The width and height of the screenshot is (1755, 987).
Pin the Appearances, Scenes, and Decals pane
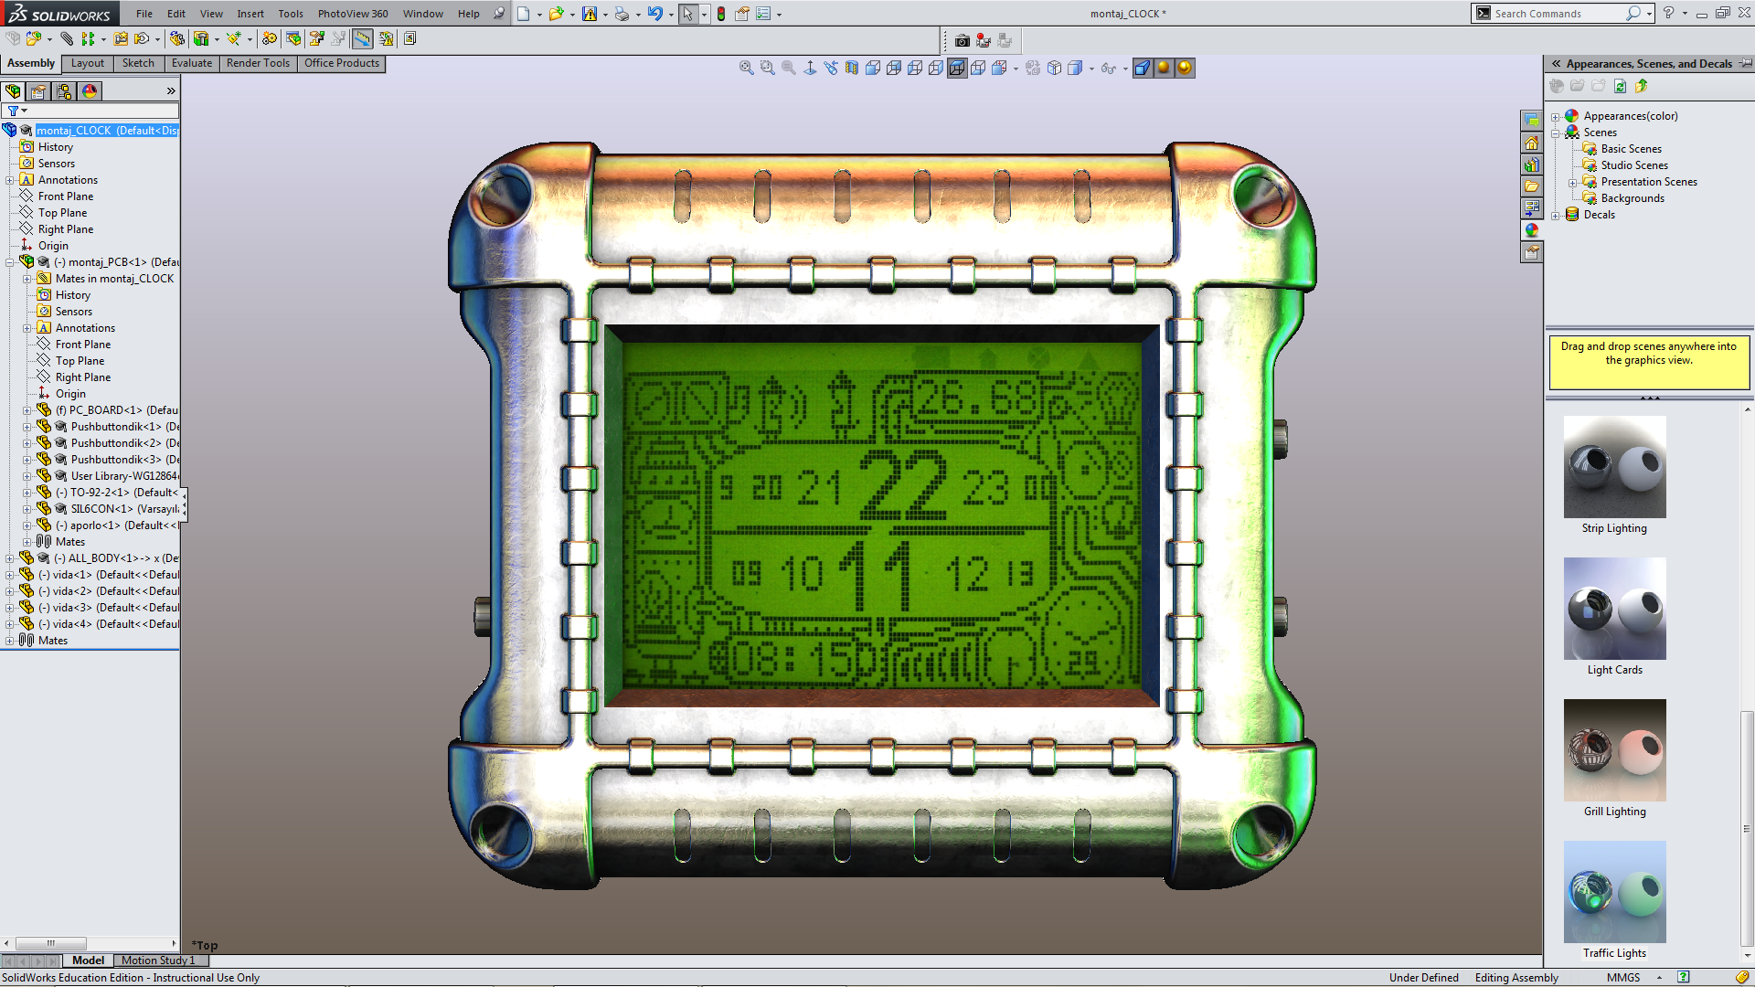coord(1745,63)
